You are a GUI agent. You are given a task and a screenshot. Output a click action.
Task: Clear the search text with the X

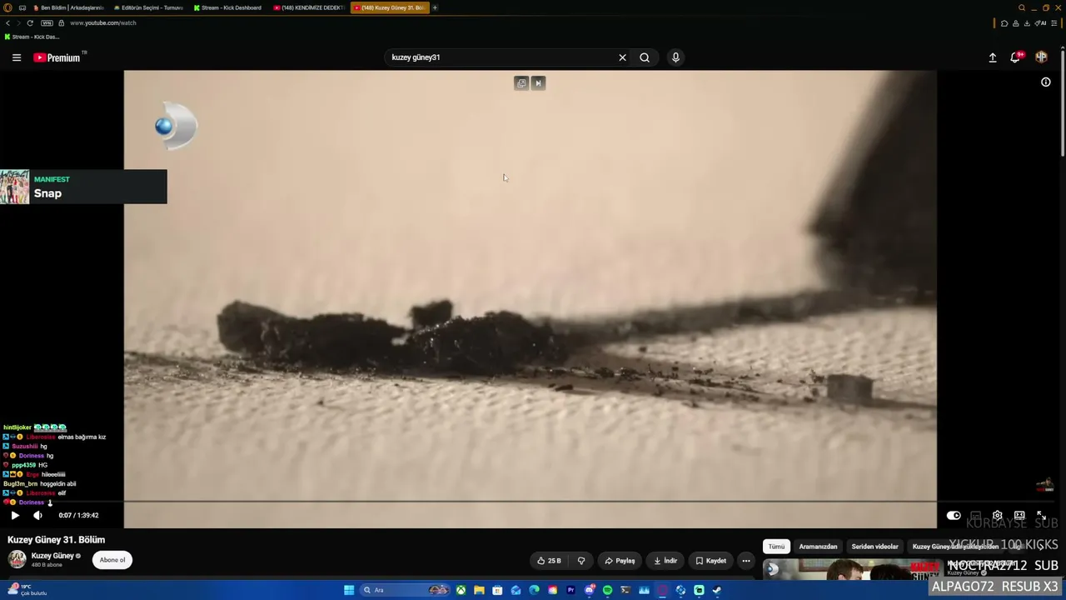coord(622,57)
